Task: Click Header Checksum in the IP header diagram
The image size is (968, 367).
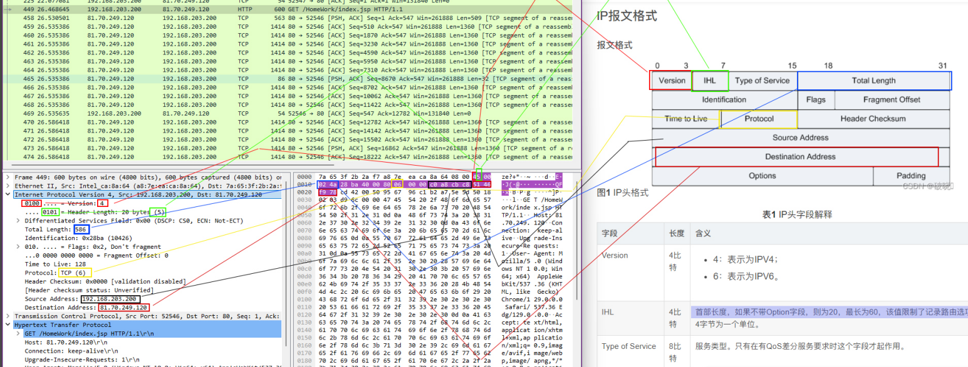Action: [873, 119]
